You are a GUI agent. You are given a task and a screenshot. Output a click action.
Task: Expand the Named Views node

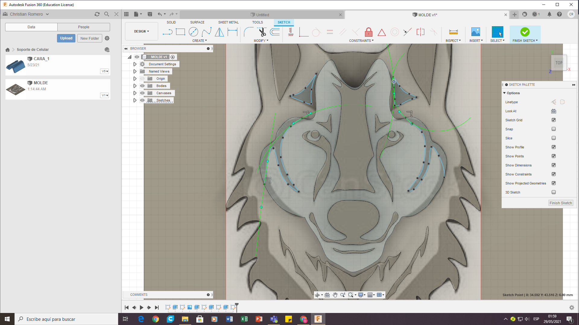coord(135,71)
